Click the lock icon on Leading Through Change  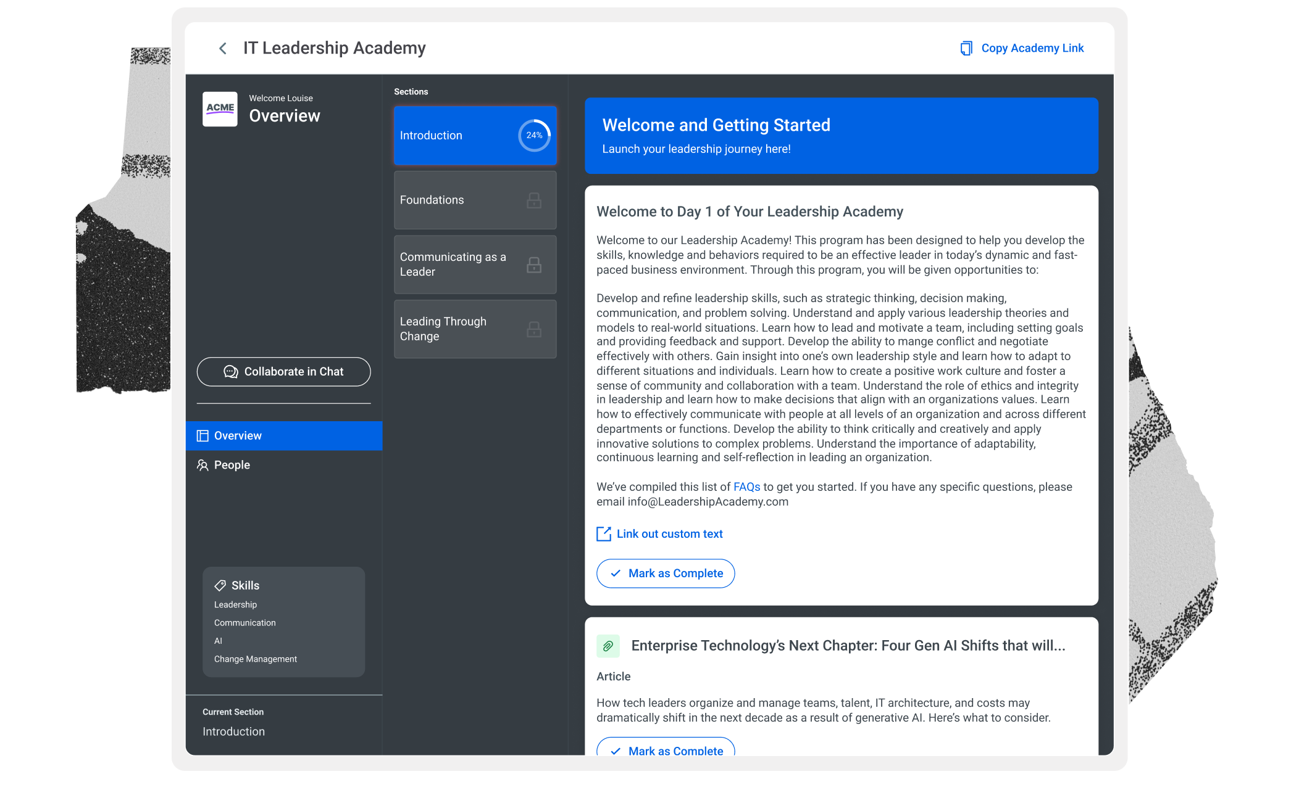click(534, 329)
